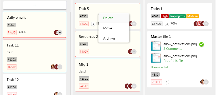Click the 60% progress on Daily emails

(x=22, y=32)
